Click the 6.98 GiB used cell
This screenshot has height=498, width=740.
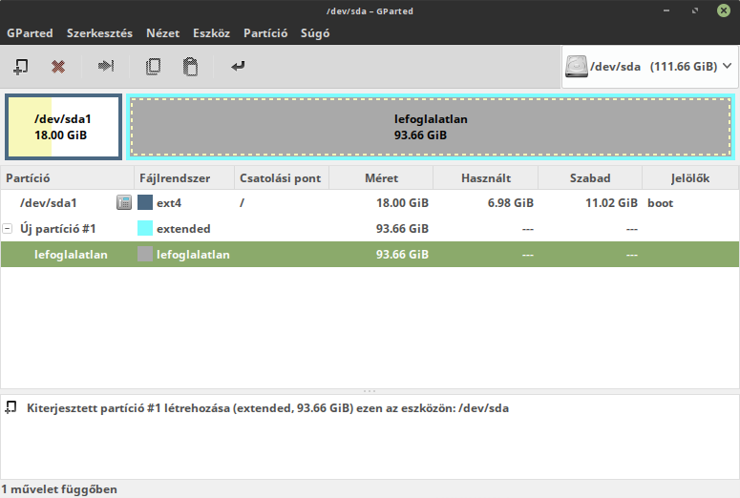pyautogui.click(x=511, y=203)
